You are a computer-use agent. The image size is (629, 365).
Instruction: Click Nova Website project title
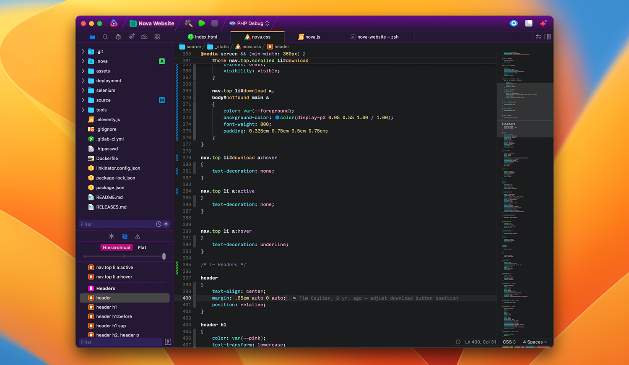[152, 23]
